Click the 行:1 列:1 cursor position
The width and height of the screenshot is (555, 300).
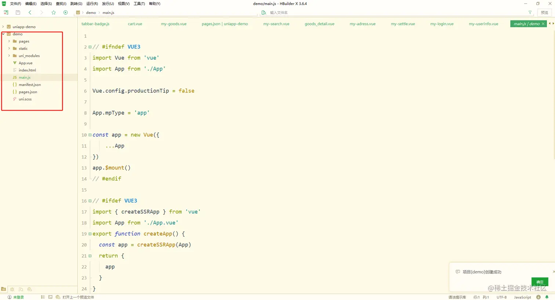click(481, 297)
